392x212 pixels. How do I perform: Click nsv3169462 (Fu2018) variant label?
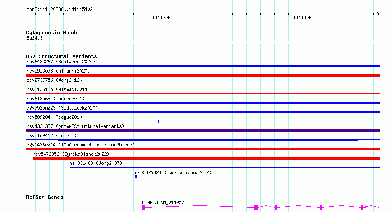tap(52, 135)
